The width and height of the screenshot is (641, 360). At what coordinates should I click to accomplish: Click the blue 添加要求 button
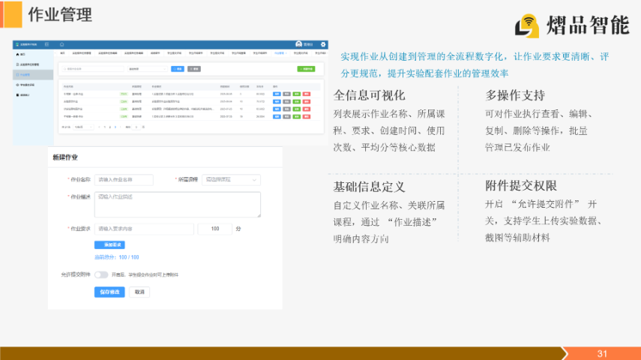109,244
